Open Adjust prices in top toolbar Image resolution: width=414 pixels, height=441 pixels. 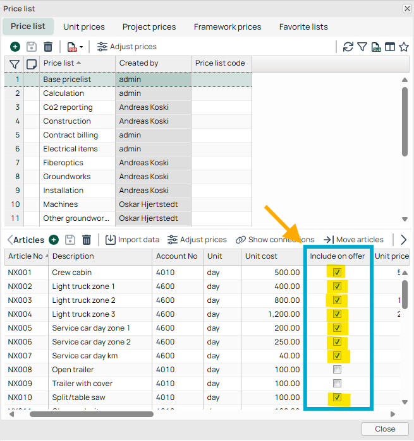pyautogui.click(x=127, y=47)
